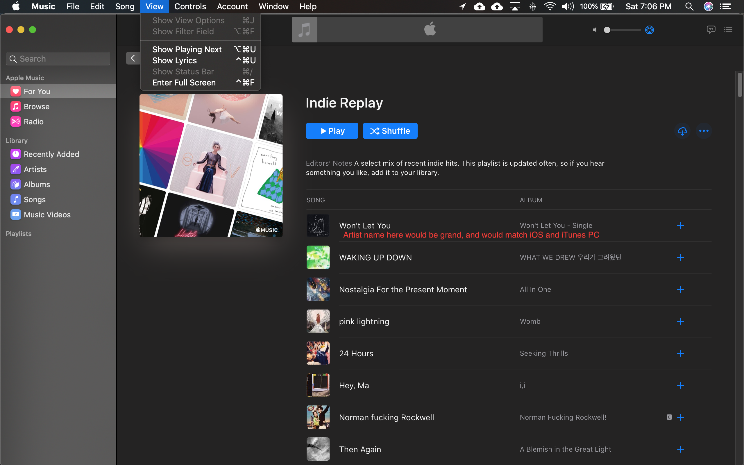Enter Full Screen from View menu
Image resolution: width=744 pixels, height=465 pixels.
pos(184,83)
